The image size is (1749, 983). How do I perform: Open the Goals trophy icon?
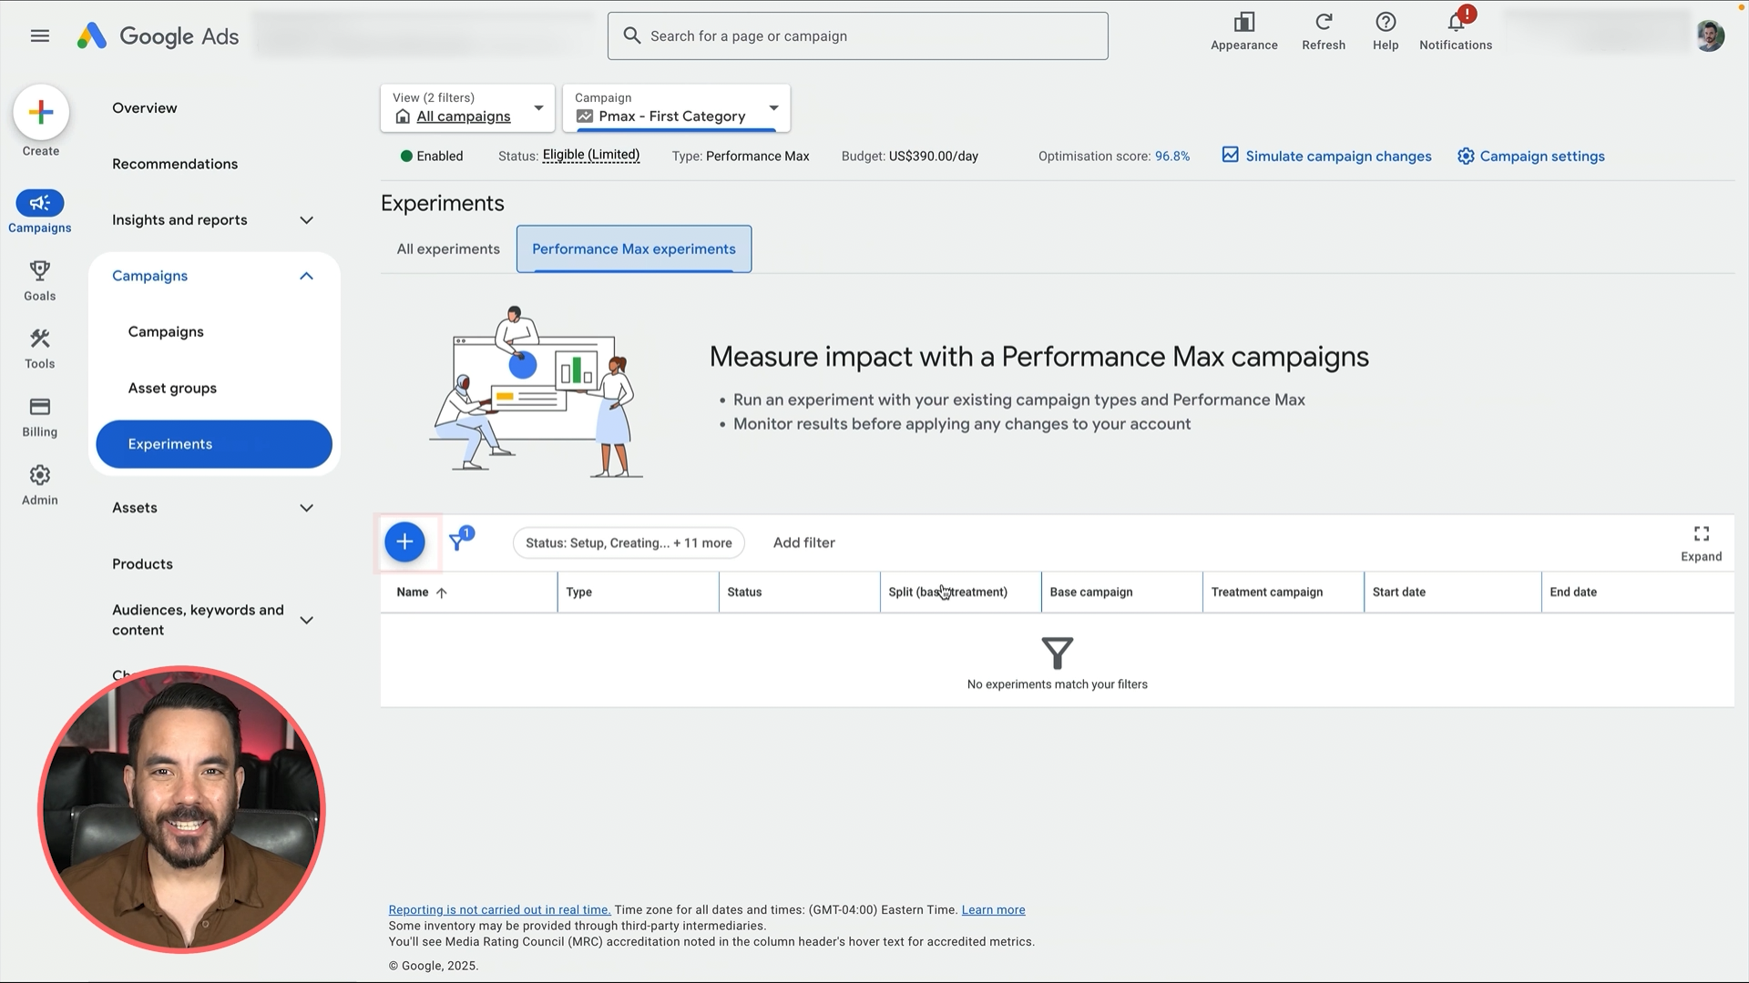click(x=39, y=270)
